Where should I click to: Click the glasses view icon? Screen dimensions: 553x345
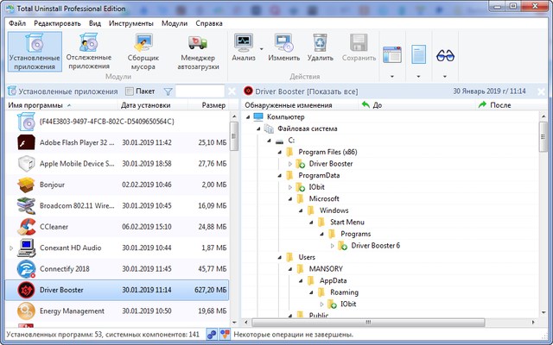(445, 54)
